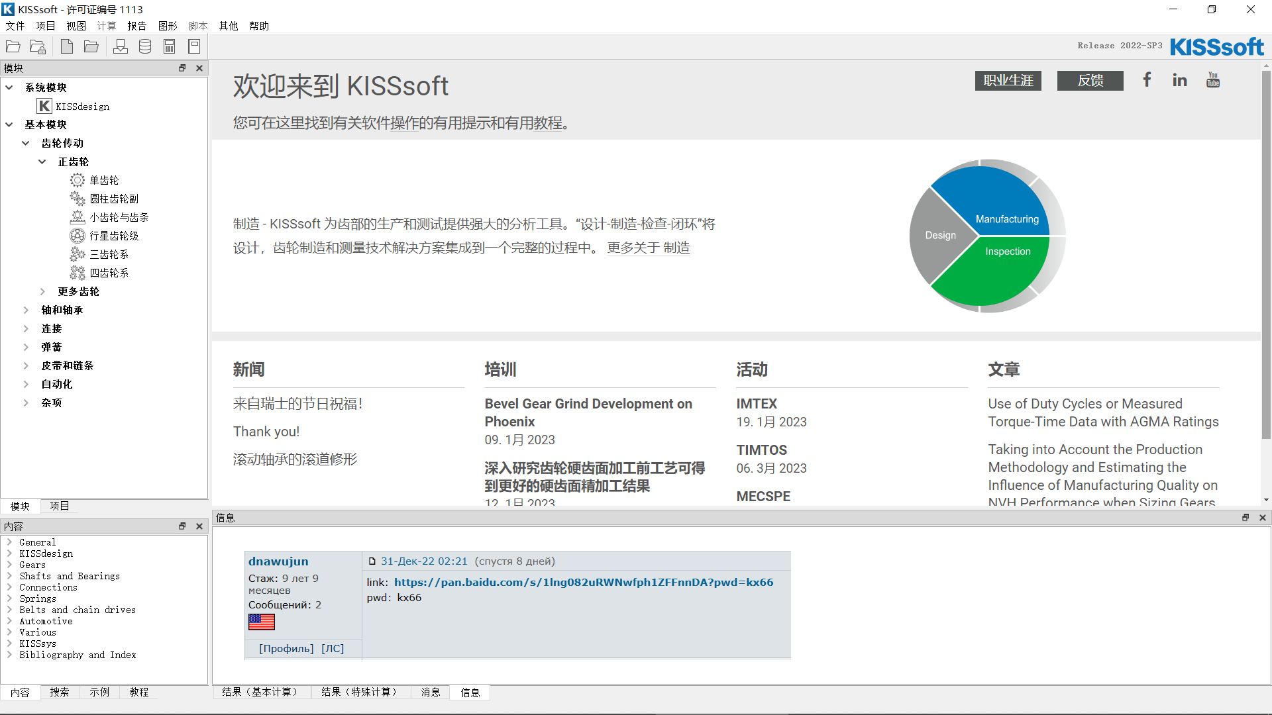Image resolution: width=1272 pixels, height=715 pixels.
Task: Open the Facebook icon link
Action: 1147,79
